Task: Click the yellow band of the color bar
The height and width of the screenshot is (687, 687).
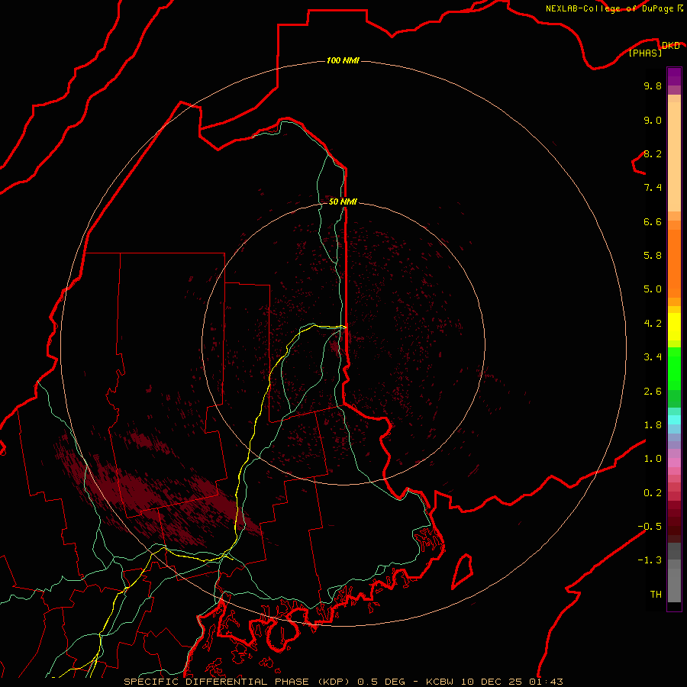Action: (x=674, y=327)
